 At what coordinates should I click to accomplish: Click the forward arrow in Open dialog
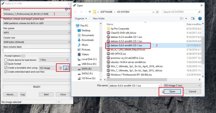pyautogui.click(x=81, y=12)
